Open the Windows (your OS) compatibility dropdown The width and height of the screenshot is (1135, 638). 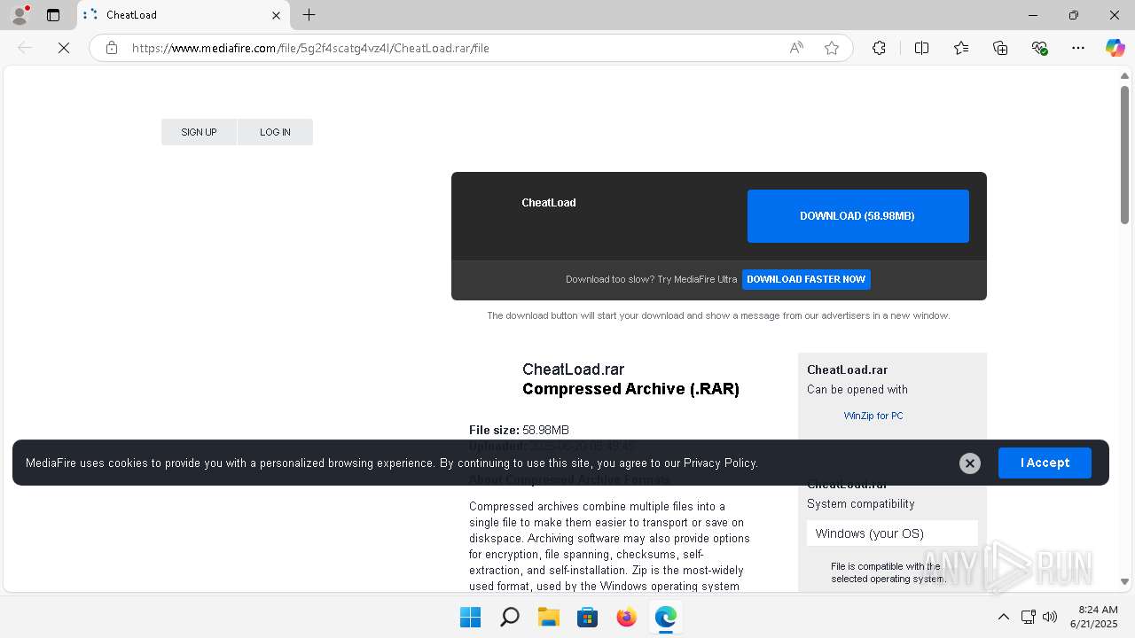click(892, 533)
